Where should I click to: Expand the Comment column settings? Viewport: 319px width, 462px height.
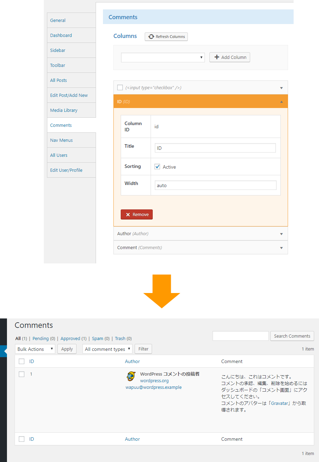point(201,248)
